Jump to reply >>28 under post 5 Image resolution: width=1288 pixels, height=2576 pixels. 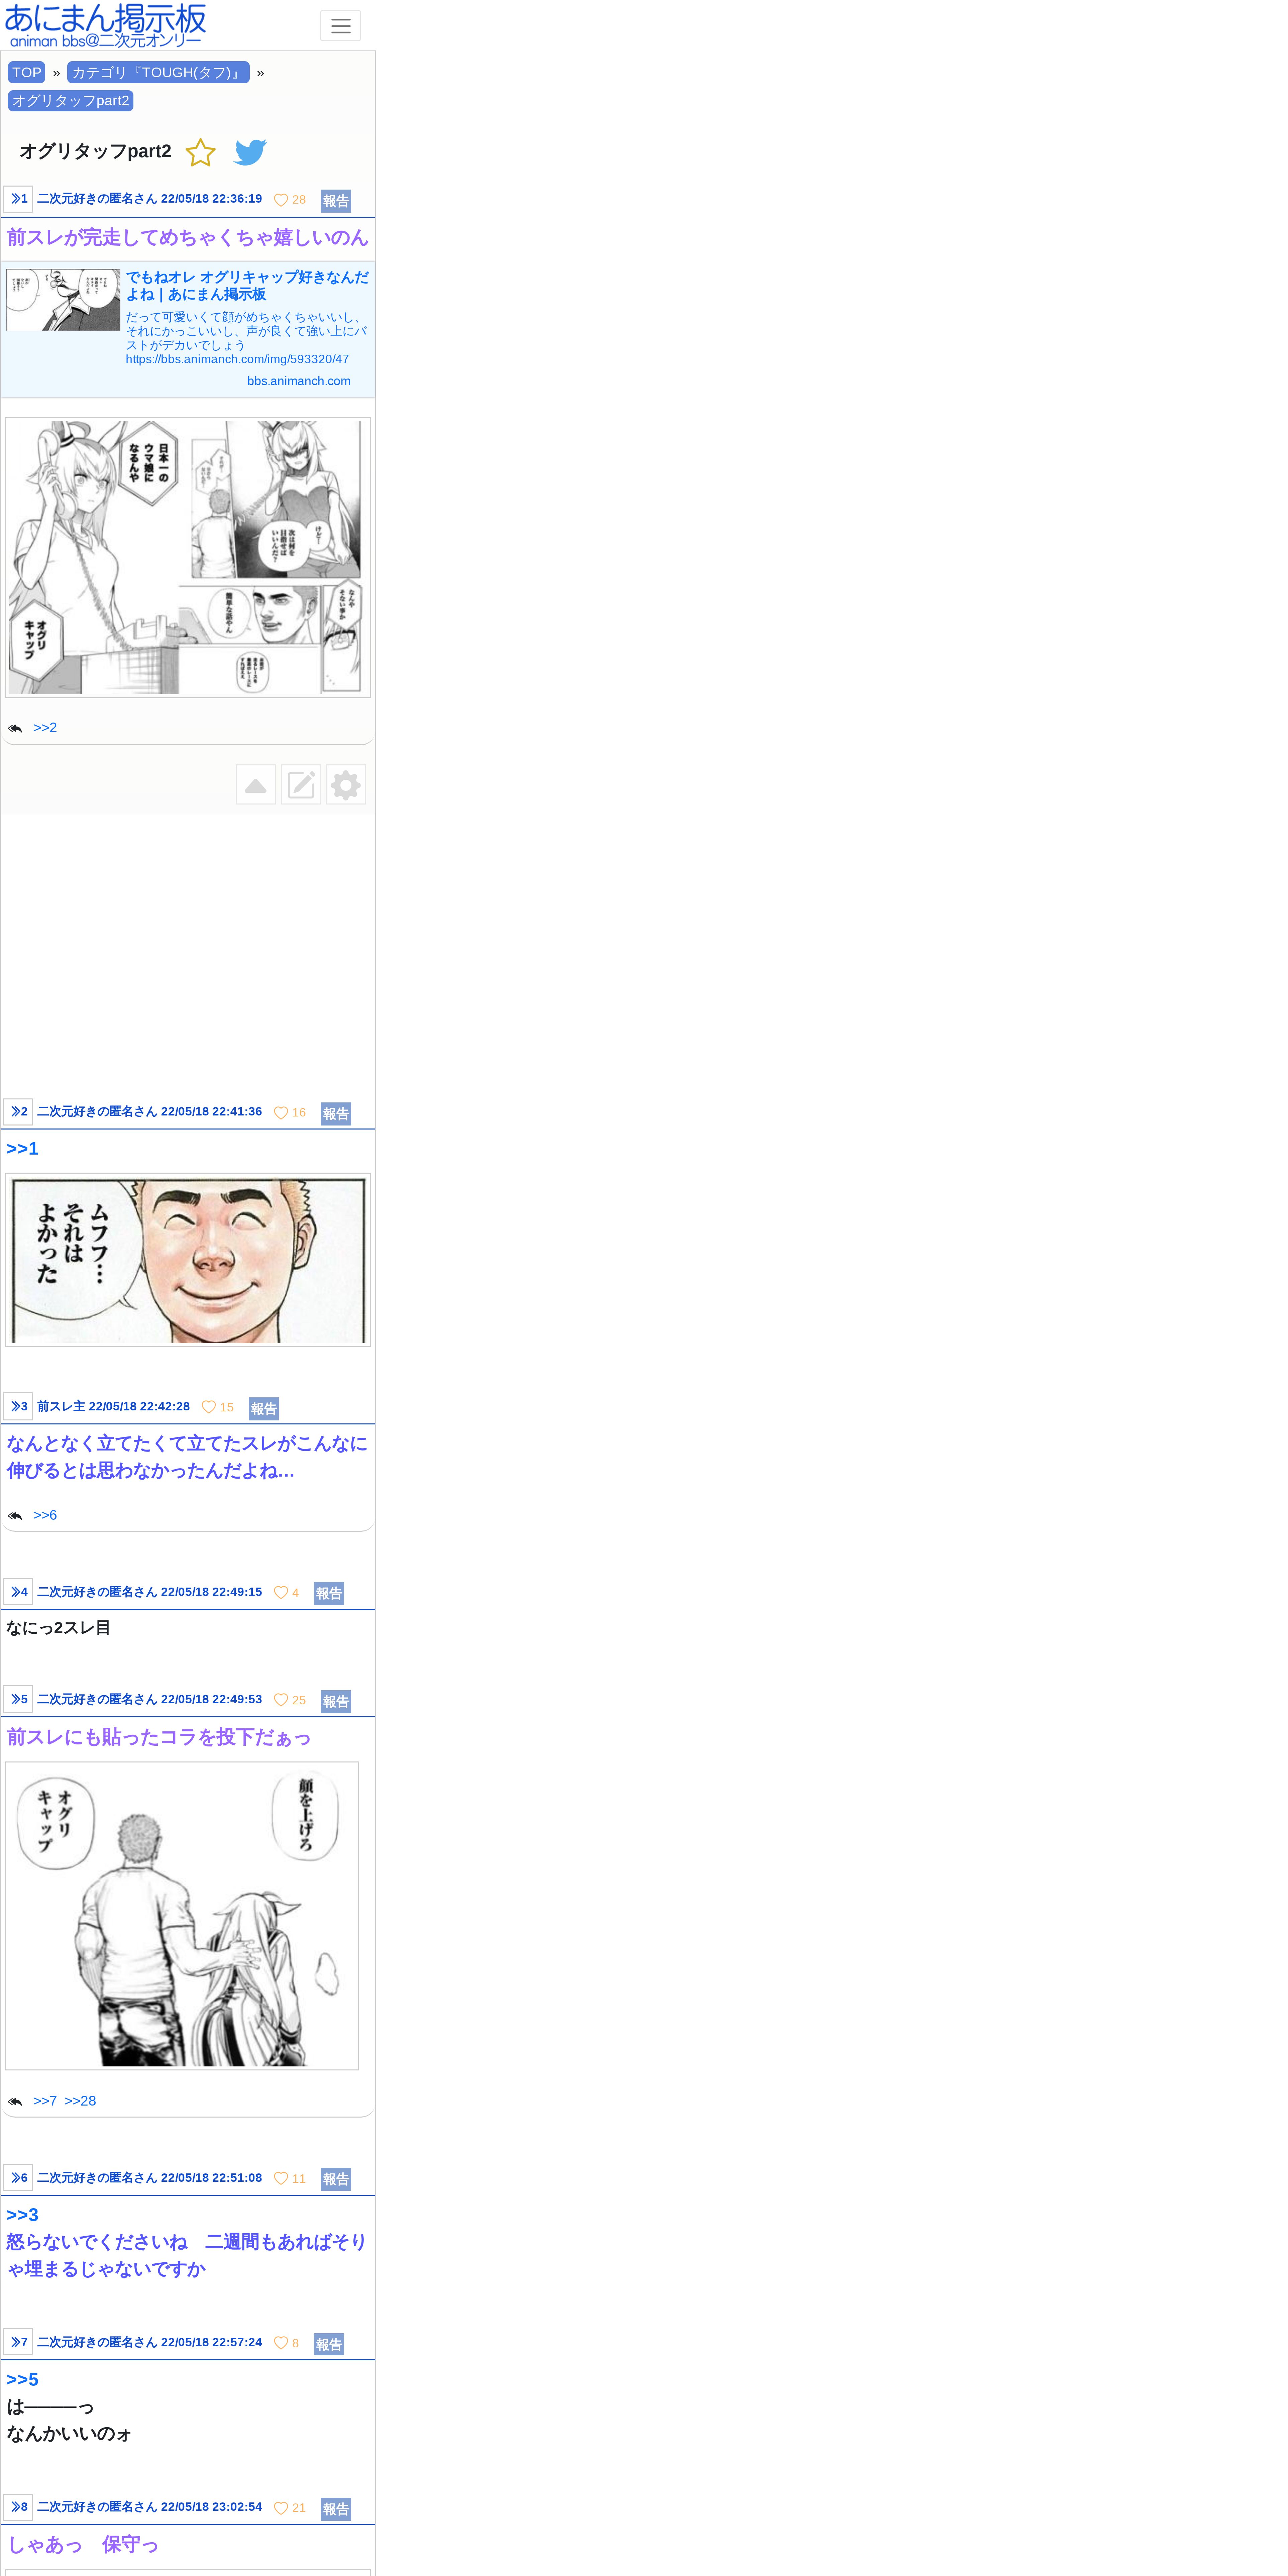point(80,2101)
